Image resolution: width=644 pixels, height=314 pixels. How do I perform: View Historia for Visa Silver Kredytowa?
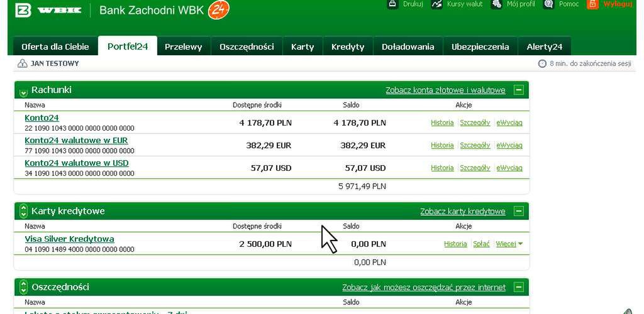(455, 244)
